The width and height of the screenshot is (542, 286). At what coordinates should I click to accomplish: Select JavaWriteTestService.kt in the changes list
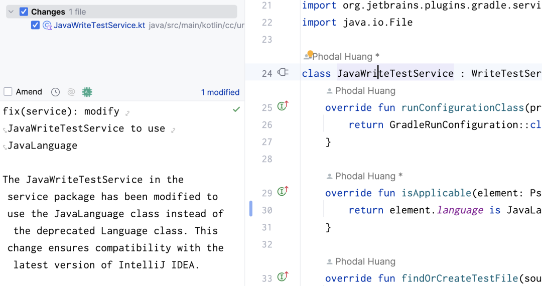click(x=99, y=25)
